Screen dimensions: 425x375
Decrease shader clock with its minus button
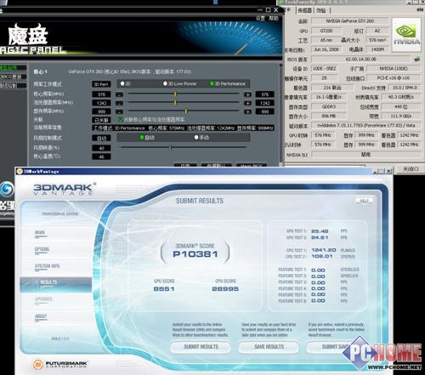click(120, 103)
